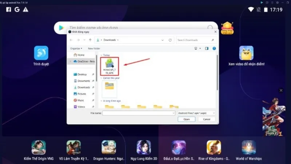Open emulator settings gear in title bar

coord(278,3)
